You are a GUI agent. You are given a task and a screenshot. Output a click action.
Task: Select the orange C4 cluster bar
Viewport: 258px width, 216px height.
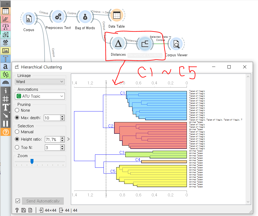click(164, 162)
